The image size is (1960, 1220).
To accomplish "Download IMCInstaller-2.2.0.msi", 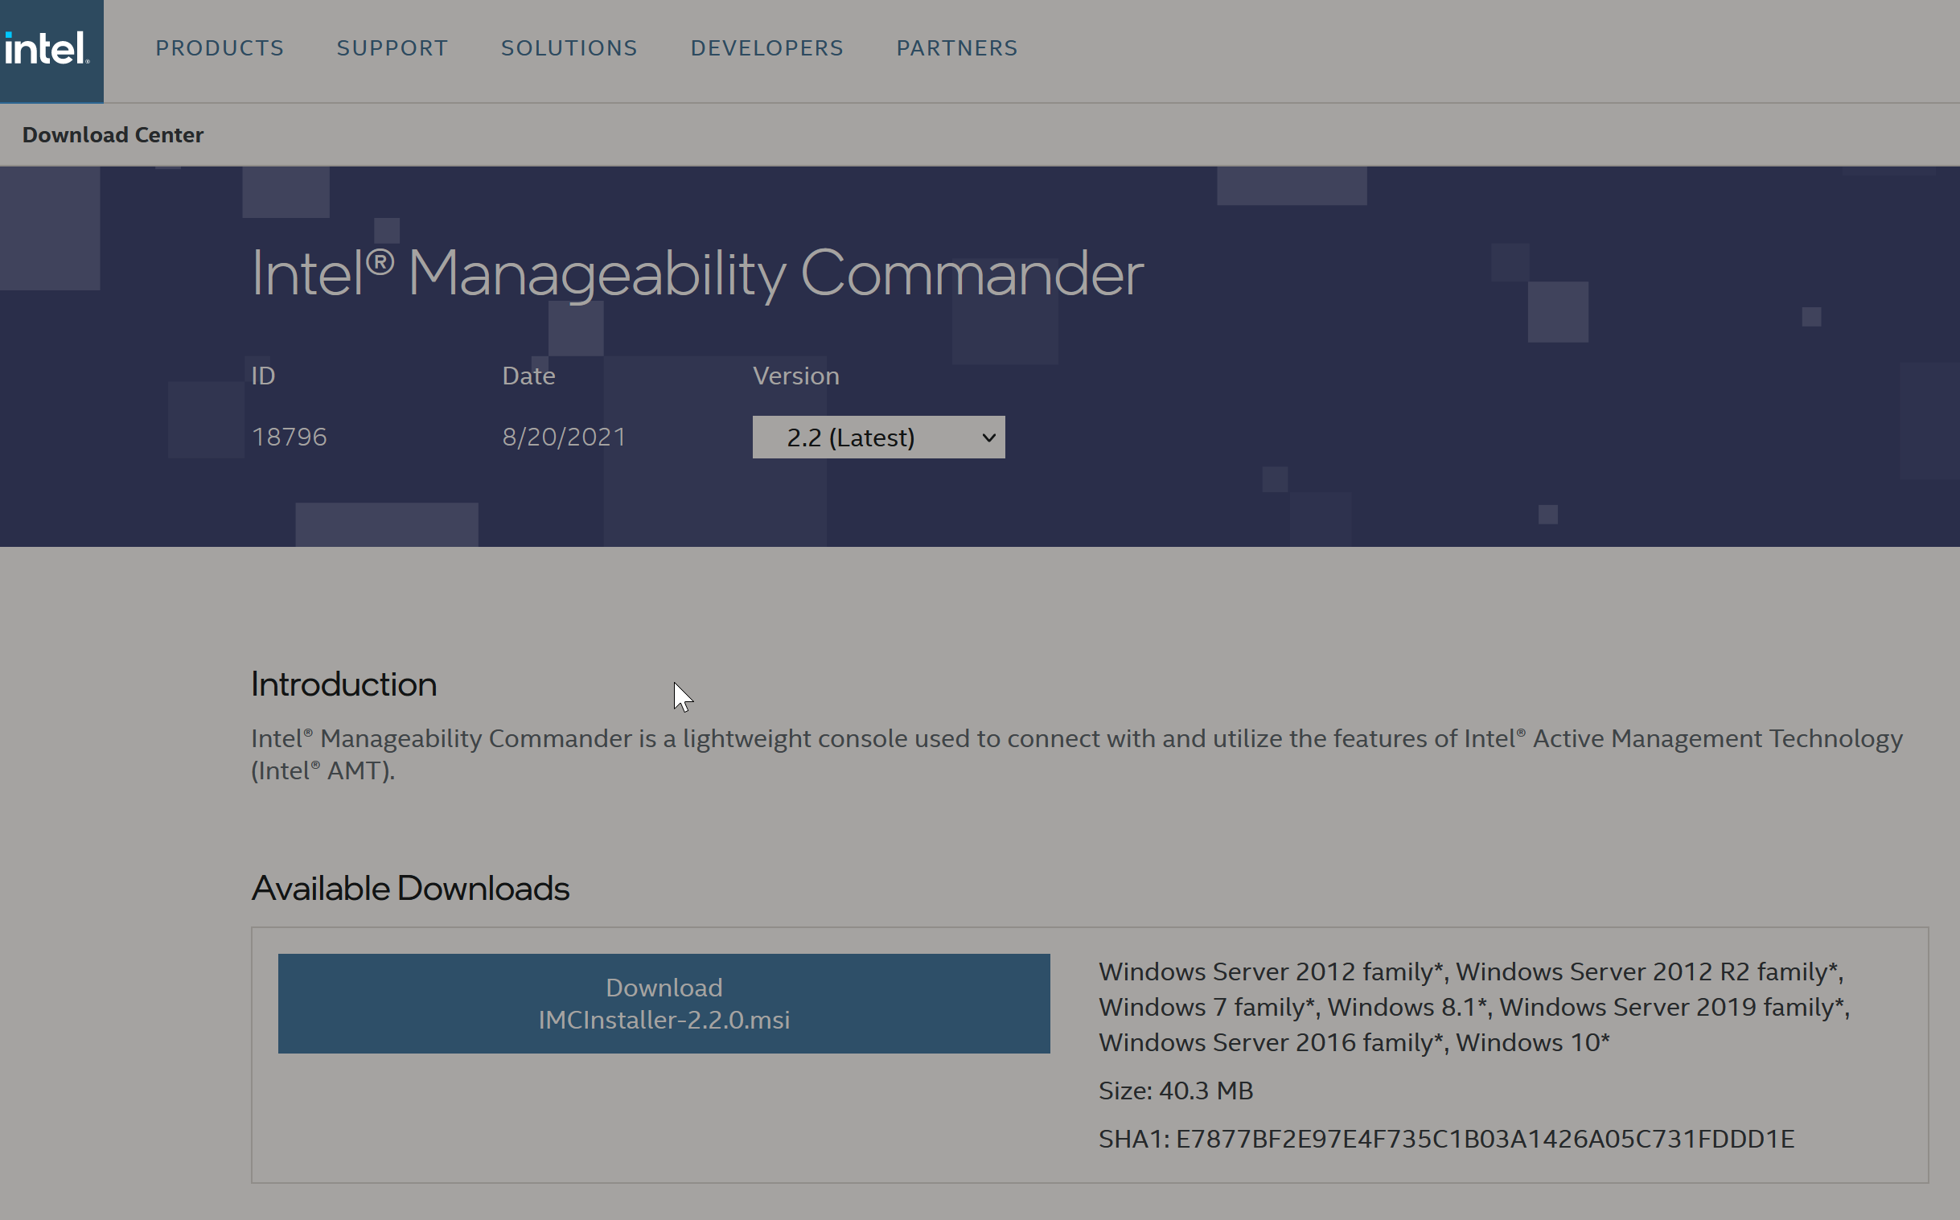I will (x=664, y=1004).
